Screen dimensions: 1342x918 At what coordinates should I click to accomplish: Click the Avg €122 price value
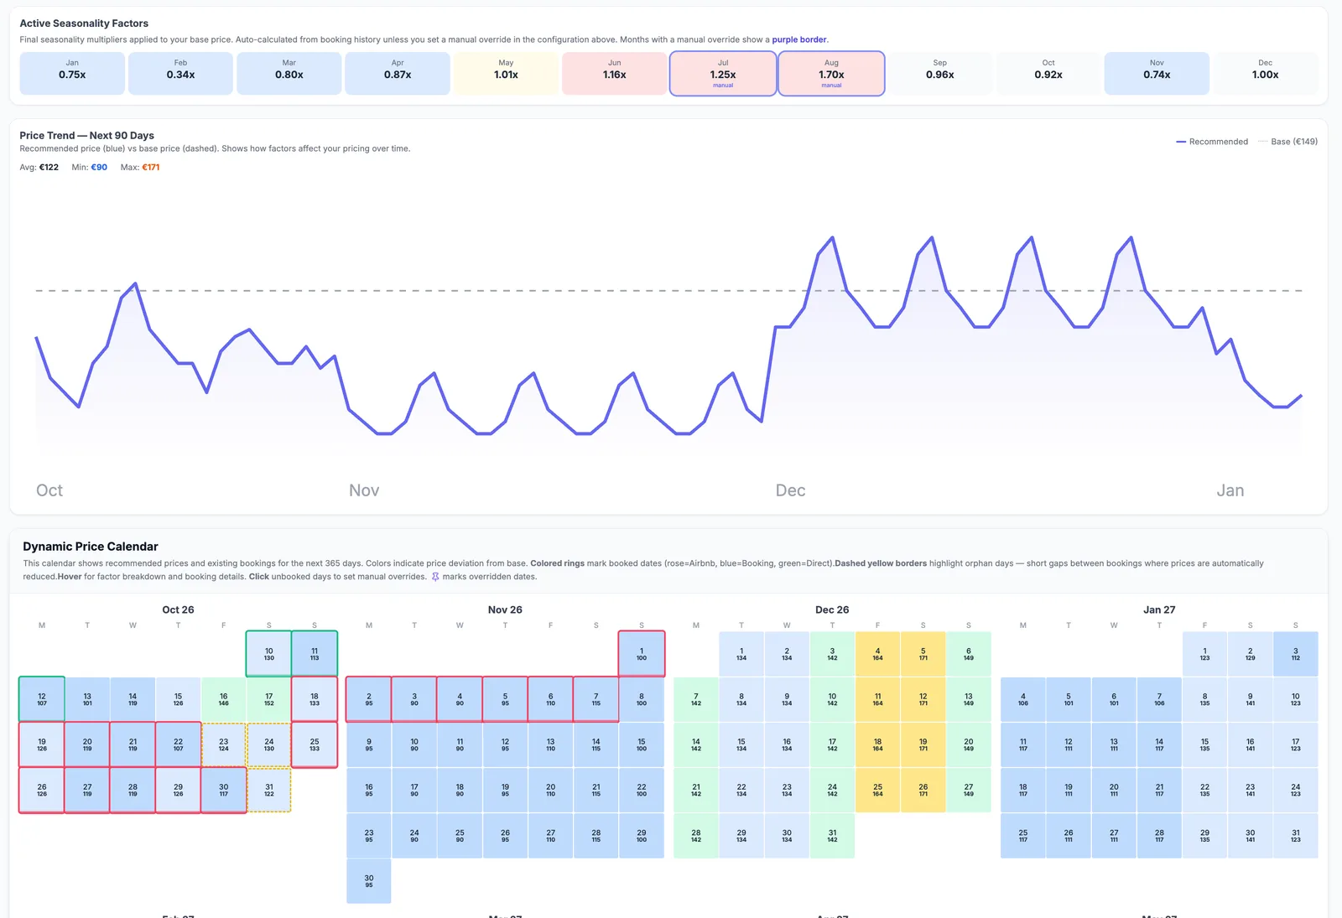[x=49, y=167]
